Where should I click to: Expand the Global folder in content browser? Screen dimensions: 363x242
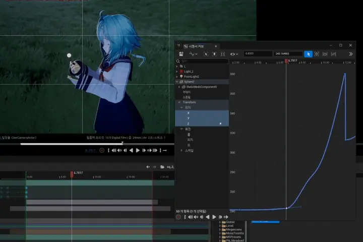tap(220, 222)
